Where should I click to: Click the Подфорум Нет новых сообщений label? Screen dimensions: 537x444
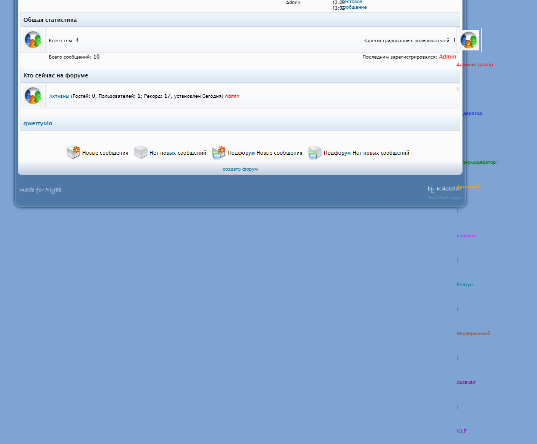[x=366, y=153]
